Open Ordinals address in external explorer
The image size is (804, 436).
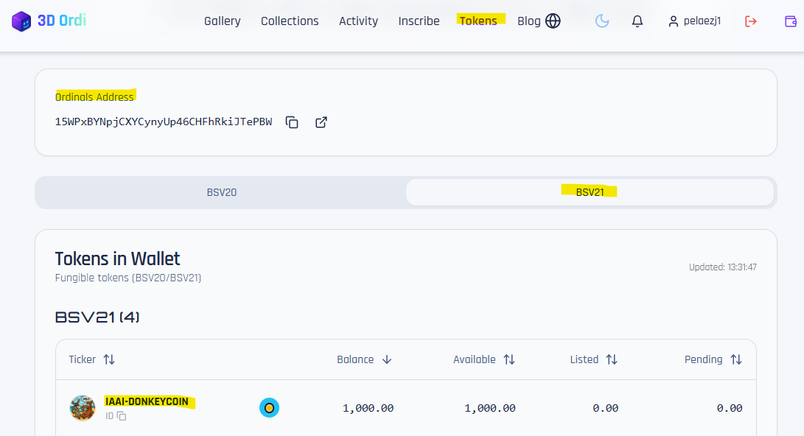(321, 122)
